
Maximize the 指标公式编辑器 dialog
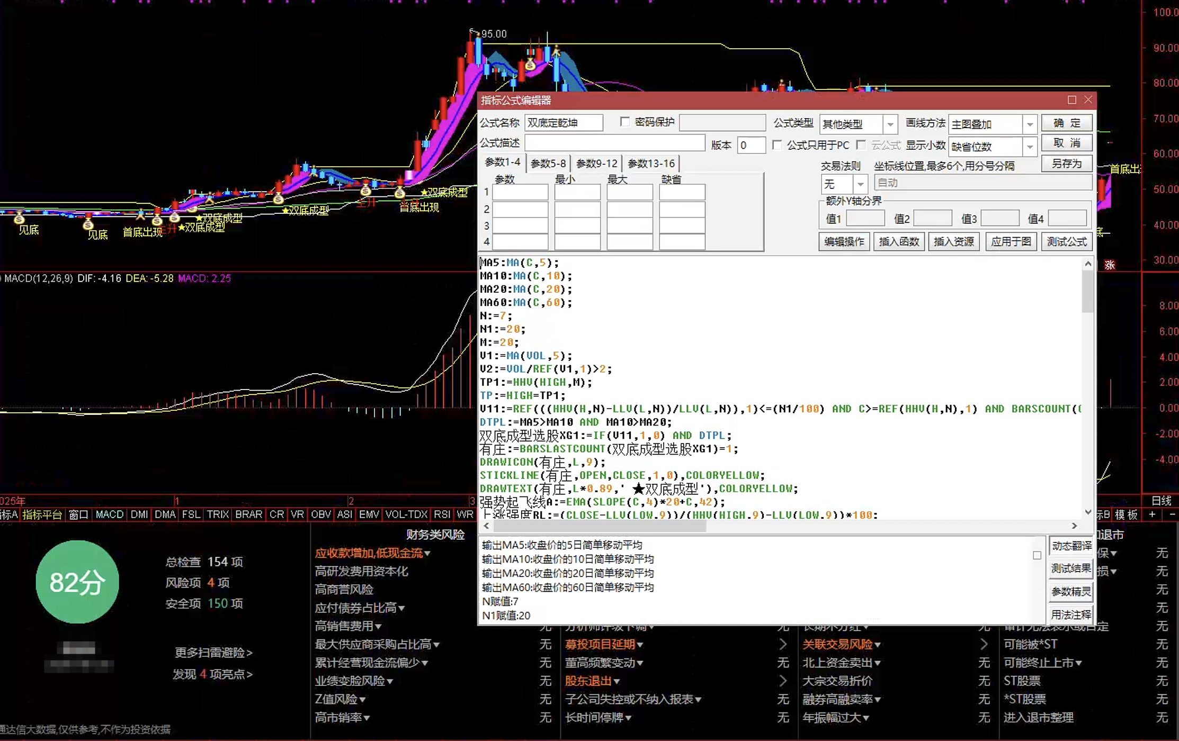coord(1072,100)
